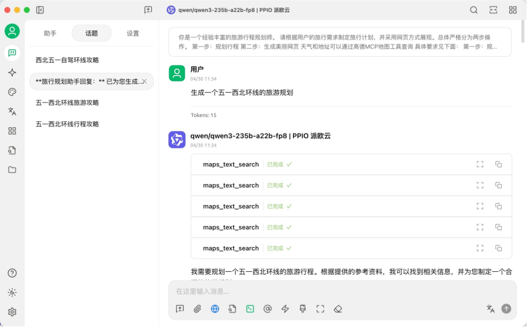Expand the first maps_text_search tool result
This screenshot has width=528, height=327.
(x=480, y=164)
